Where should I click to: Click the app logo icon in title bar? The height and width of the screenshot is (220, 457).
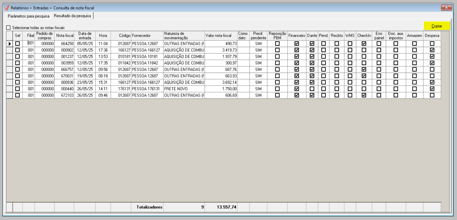tap(7, 8)
